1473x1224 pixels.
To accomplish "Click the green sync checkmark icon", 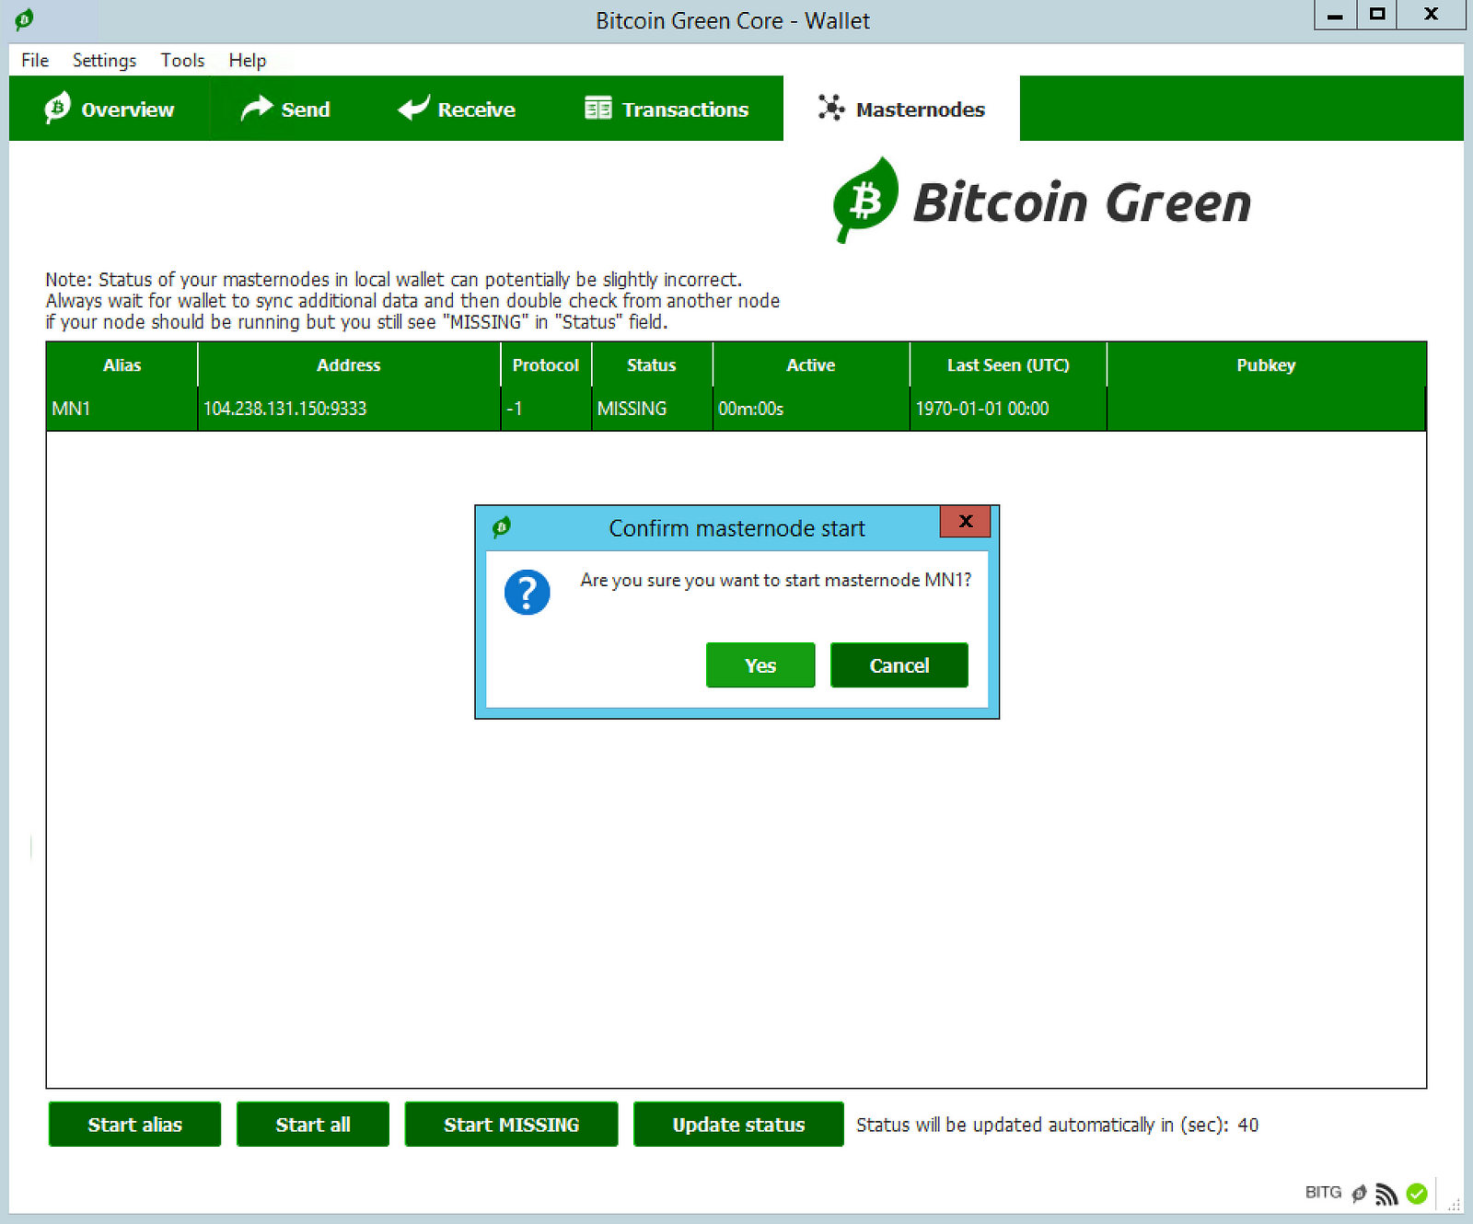I will pos(1417,1194).
